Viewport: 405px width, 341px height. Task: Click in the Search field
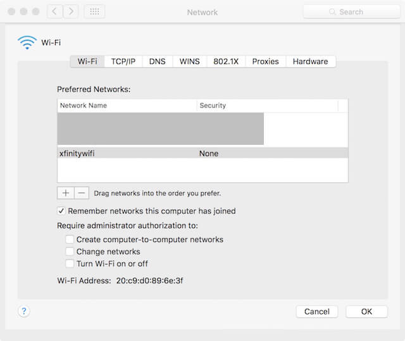click(352, 12)
